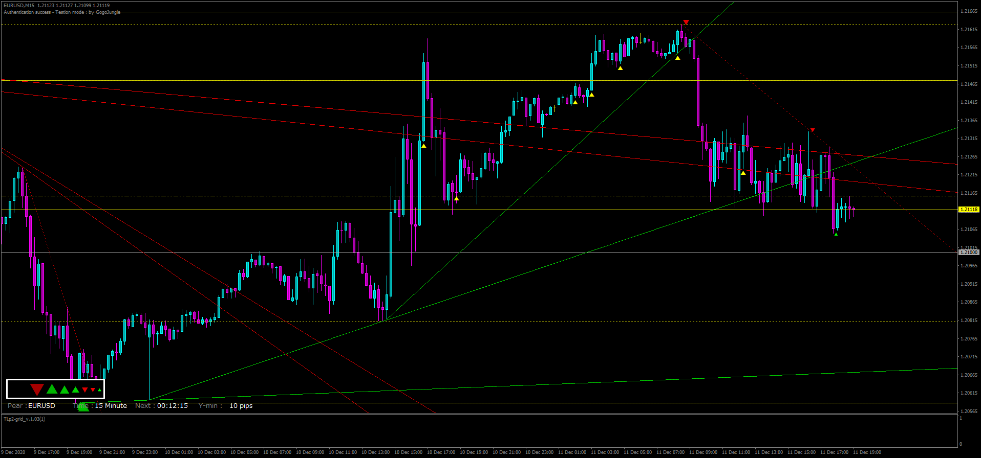Click yellow triangle below the 11 Dec 07:00 candles
This screenshot has width=981, height=458.
pyautogui.click(x=677, y=58)
